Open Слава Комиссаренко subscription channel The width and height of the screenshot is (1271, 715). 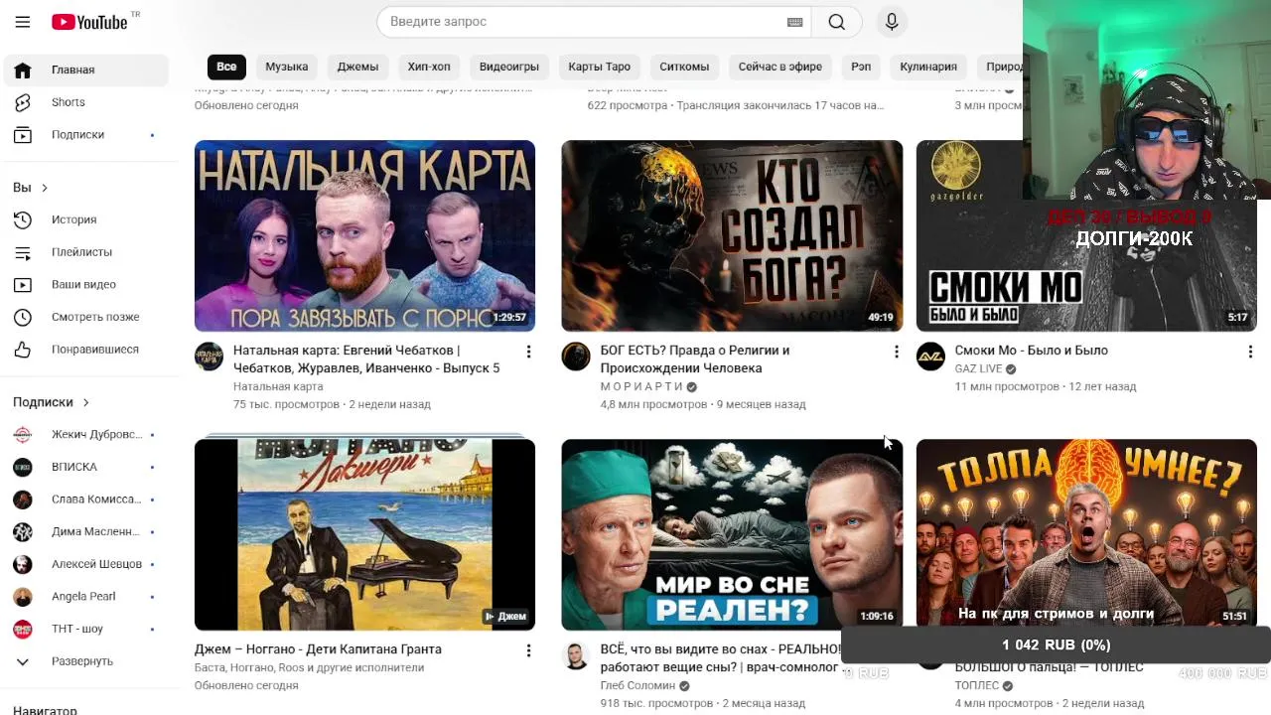click(x=85, y=500)
